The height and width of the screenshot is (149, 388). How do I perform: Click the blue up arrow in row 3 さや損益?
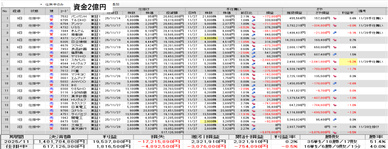(x=335, y=32)
